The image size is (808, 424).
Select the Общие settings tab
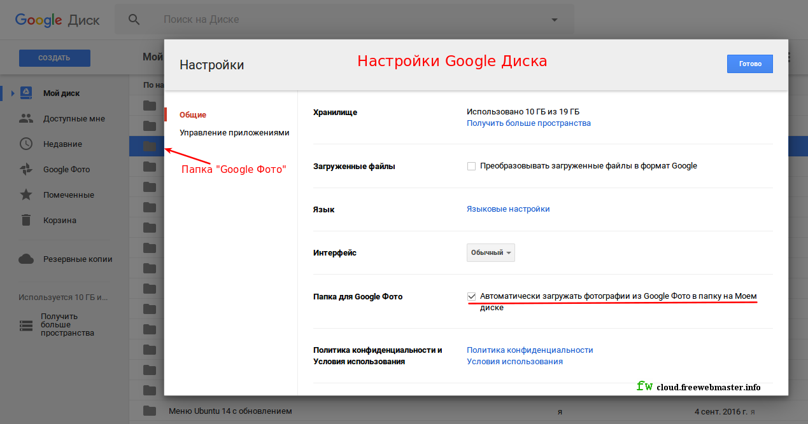[x=193, y=115]
